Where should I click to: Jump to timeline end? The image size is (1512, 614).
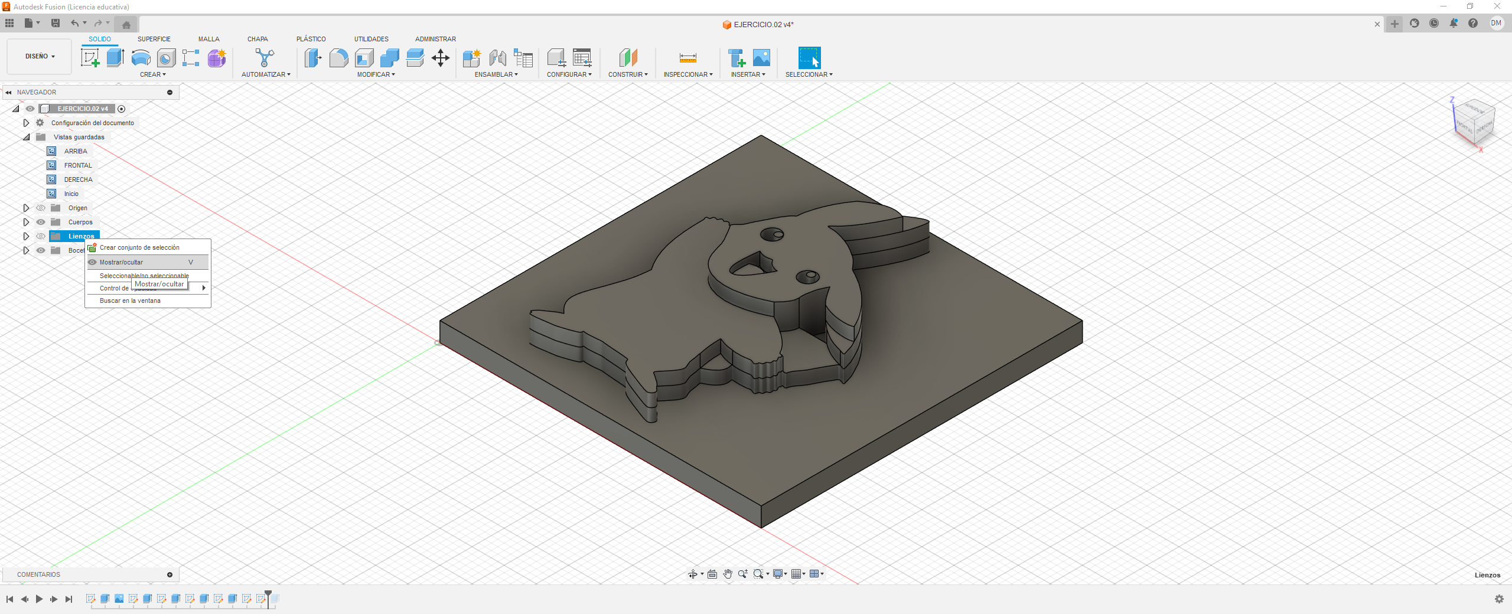pyautogui.click(x=69, y=599)
